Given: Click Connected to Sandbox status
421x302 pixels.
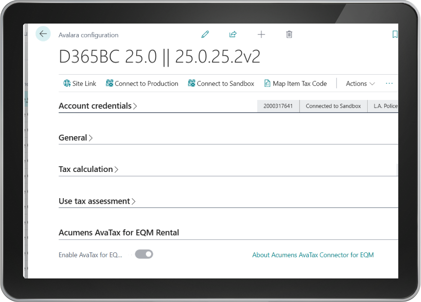Looking at the screenshot, I should pyautogui.click(x=333, y=106).
